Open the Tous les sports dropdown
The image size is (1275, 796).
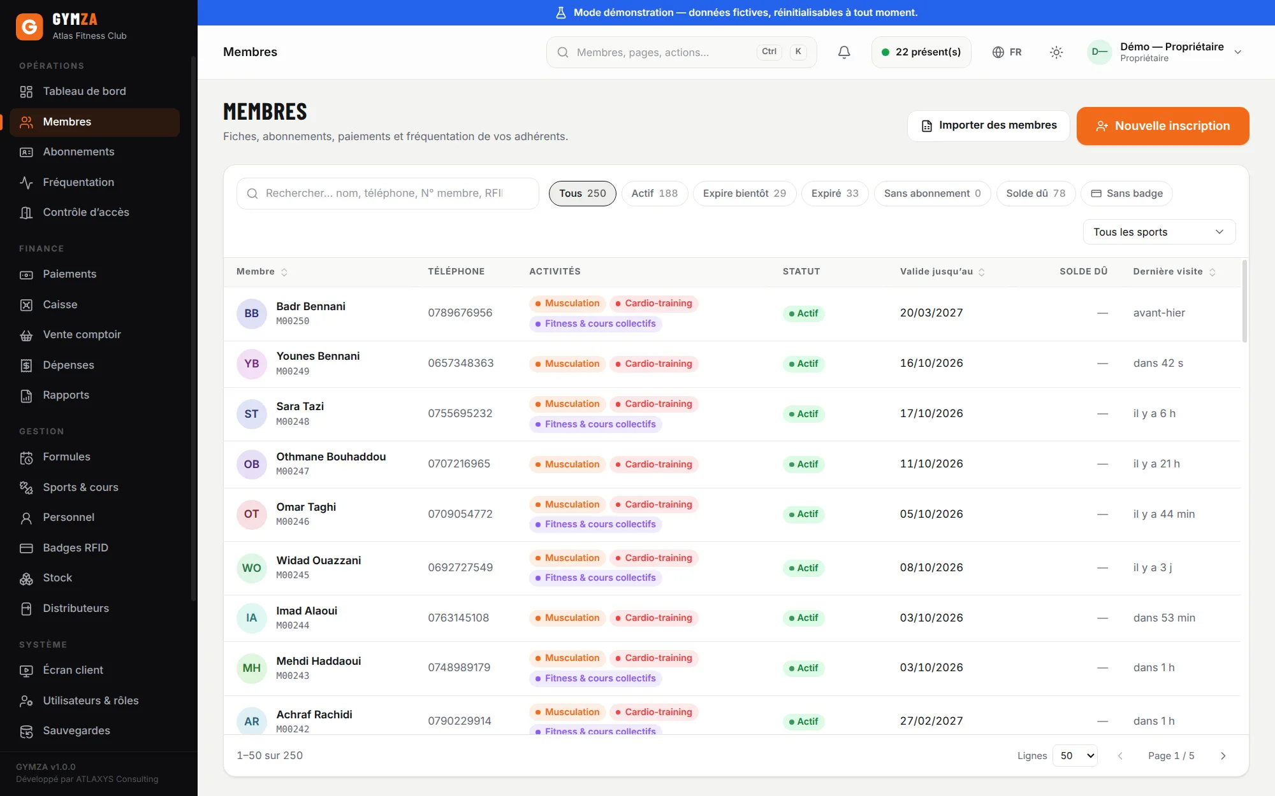[1159, 232]
